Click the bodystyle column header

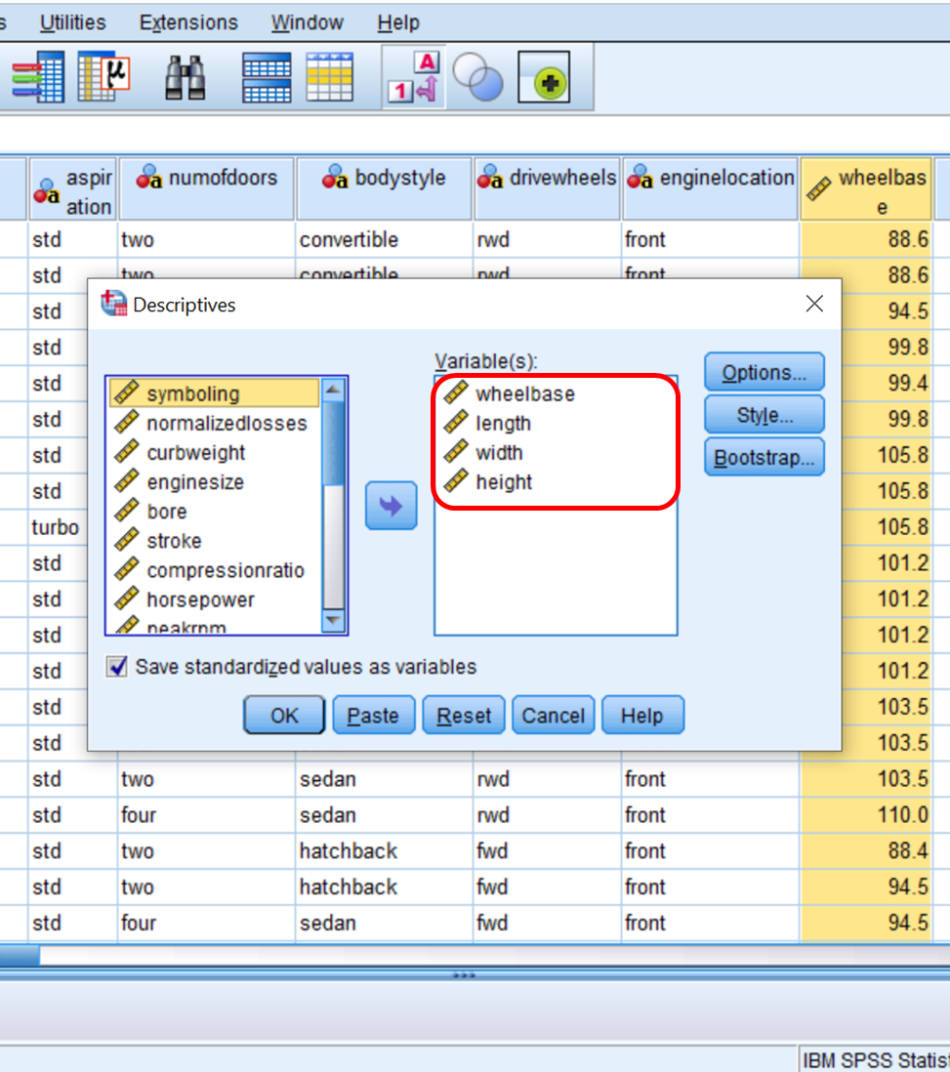tap(384, 189)
